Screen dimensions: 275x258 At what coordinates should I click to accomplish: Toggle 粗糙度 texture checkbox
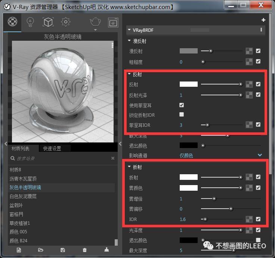[x=258, y=61]
